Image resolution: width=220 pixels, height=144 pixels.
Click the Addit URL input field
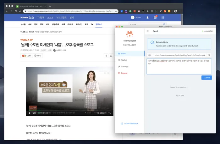[180, 55]
